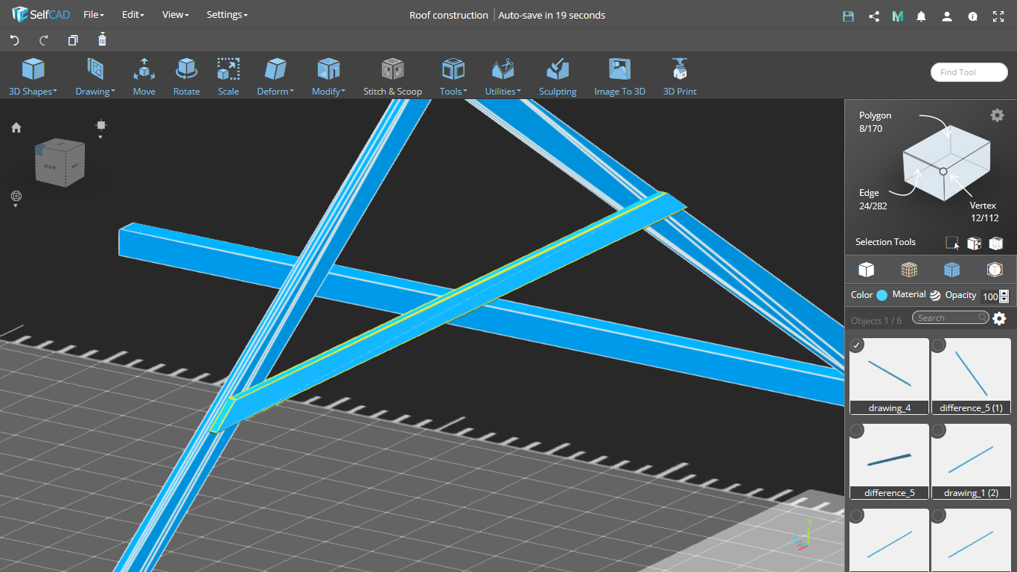
Task: Redo the last action
Action: [x=43, y=40]
